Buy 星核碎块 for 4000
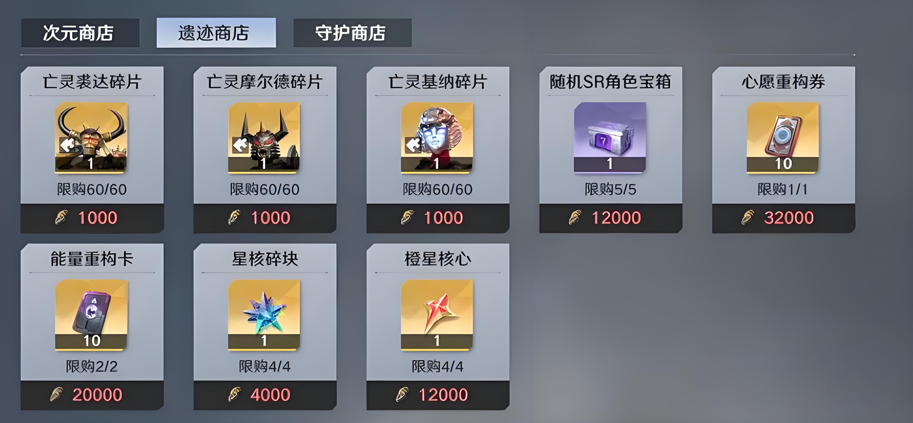 (265, 395)
